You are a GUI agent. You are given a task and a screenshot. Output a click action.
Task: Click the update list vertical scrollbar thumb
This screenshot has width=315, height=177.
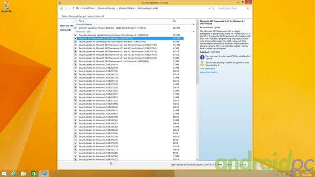(197, 53)
